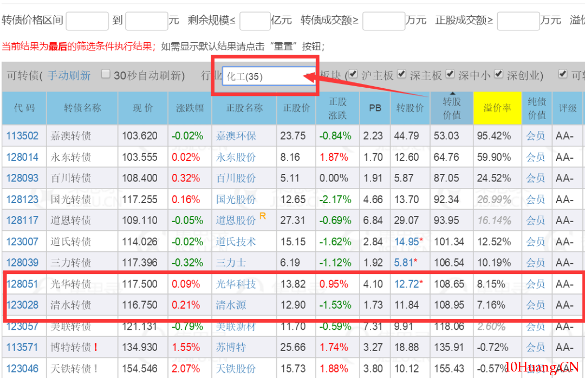The image size is (585, 378).
Task: Sort by the 纯债价值 column header
Action: click(x=537, y=108)
